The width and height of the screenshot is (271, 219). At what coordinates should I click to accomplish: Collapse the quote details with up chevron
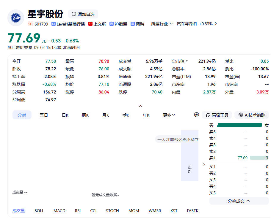click(140, 106)
